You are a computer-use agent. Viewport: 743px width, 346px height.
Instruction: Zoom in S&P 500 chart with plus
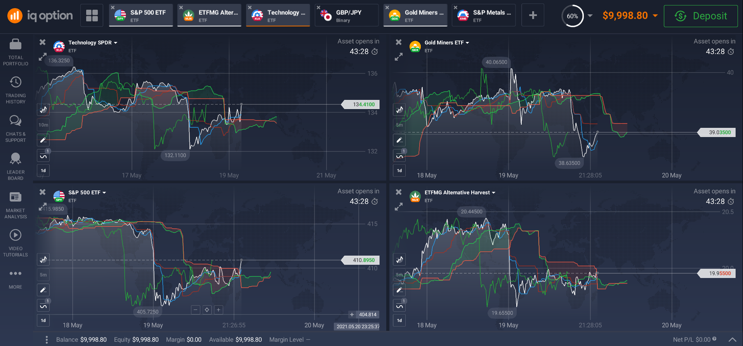(219, 309)
